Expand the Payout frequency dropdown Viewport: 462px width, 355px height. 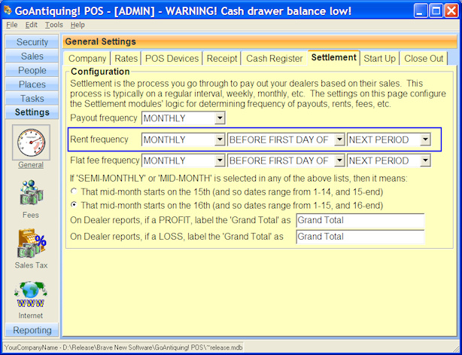click(220, 118)
